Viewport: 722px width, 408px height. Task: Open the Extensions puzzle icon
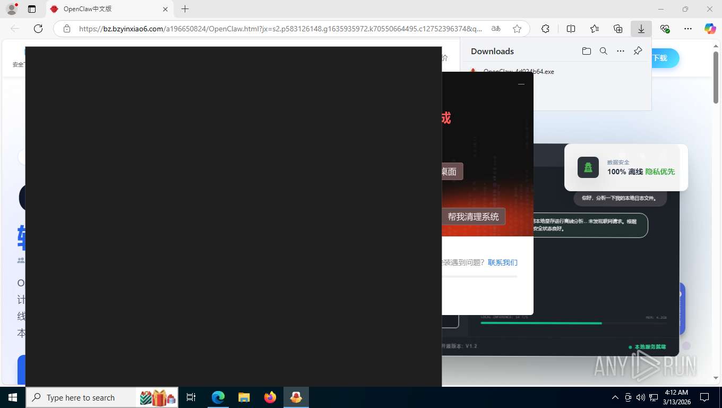click(545, 29)
